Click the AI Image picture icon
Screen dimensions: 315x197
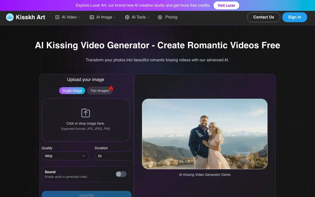[92, 17]
